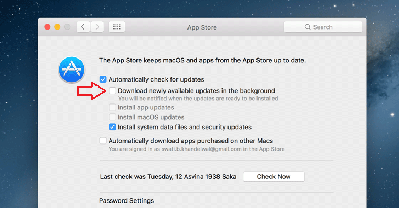
Task: Toggle Install app updates checkbox
Action: [x=112, y=107]
